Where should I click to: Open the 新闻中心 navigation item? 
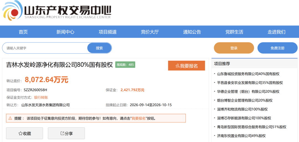point(65,32)
